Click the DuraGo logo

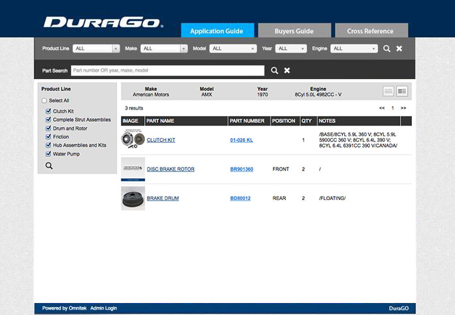(104, 22)
